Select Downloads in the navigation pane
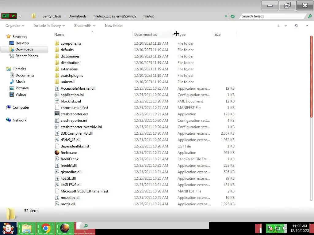This screenshot has width=314, height=235. click(24, 49)
